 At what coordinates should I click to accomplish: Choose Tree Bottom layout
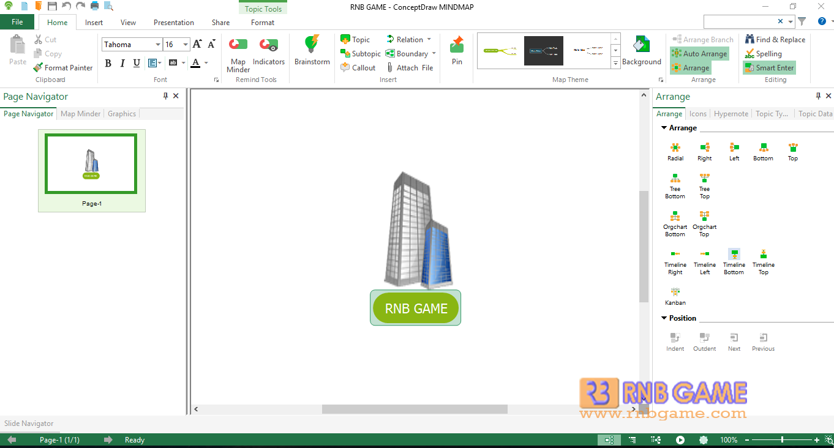675,186
